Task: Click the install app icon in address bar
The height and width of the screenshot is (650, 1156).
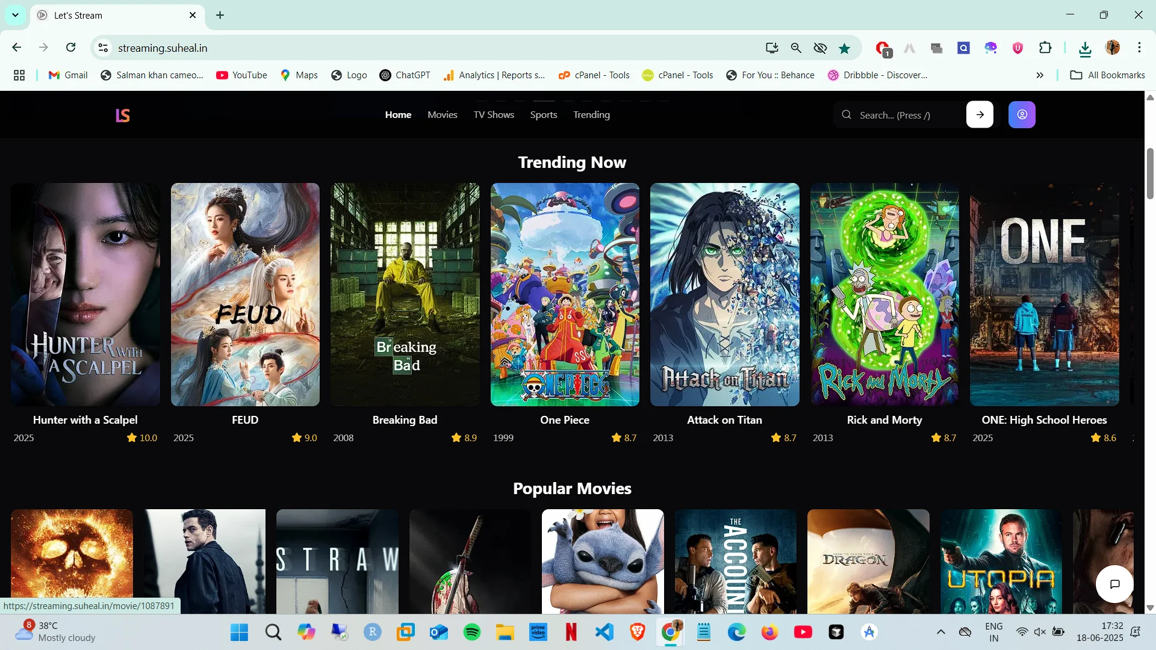Action: pos(772,48)
